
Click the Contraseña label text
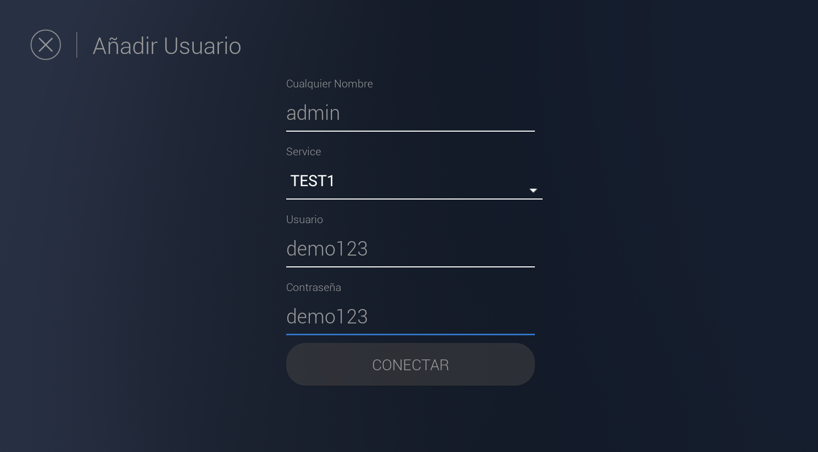click(x=313, y=287)
